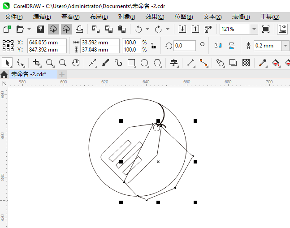Create a new document with the New icon
Image resolution: width=290 pixels, height=228 pixels.
click(x=7, y=29)
